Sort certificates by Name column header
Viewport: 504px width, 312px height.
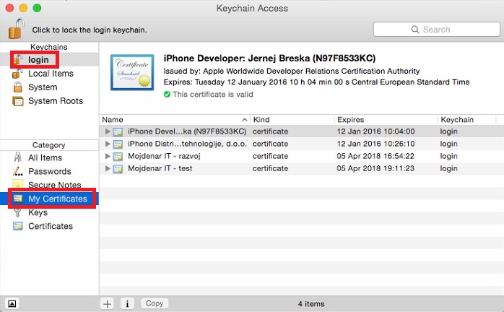pos(113,119)
